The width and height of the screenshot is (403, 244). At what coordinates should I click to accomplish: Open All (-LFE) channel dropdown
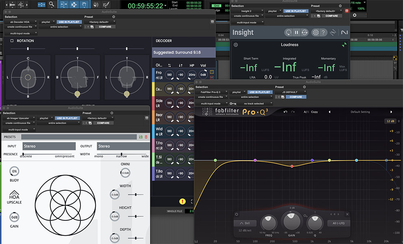tap(338, 223)
